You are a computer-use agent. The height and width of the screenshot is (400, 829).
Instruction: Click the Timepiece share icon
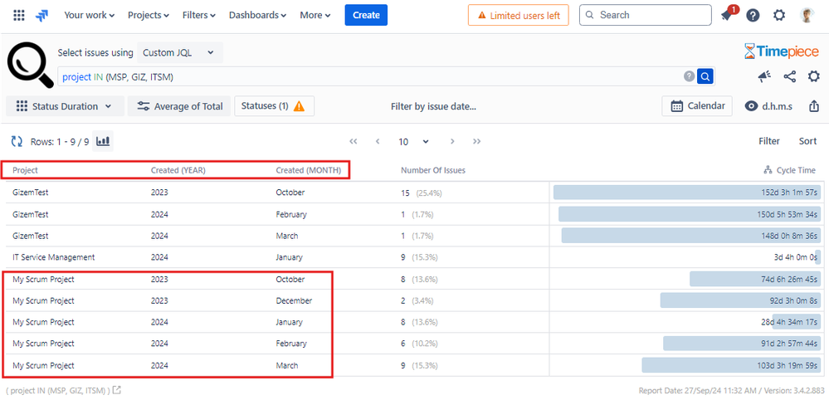[790, 76]
